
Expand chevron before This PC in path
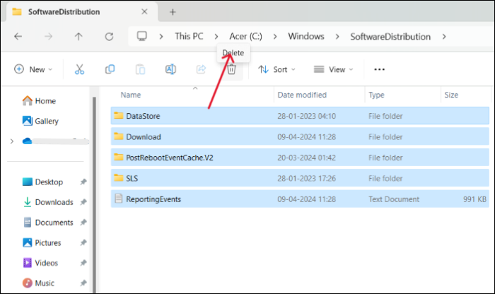161,37
